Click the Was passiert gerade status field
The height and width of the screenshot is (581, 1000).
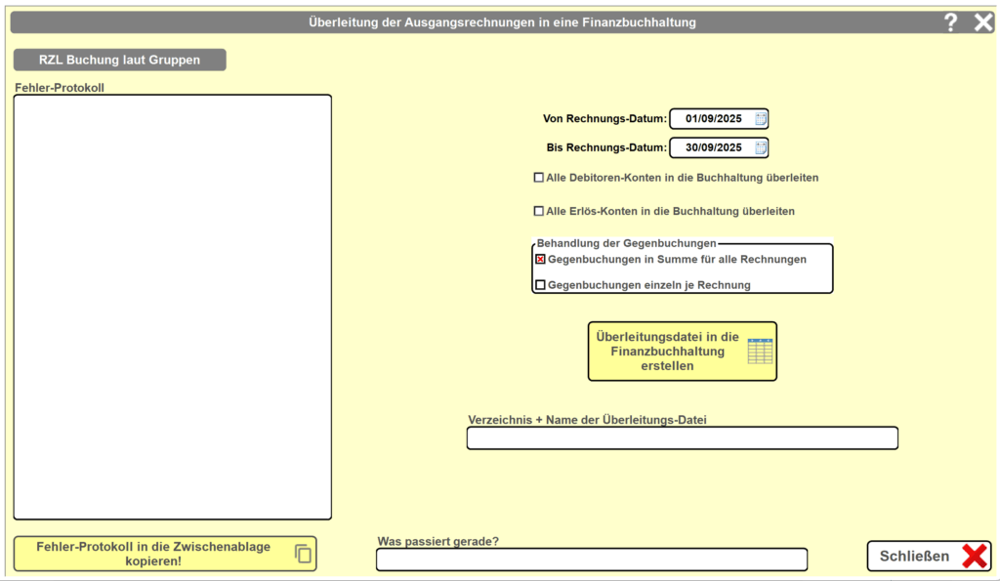click(591, 560)
